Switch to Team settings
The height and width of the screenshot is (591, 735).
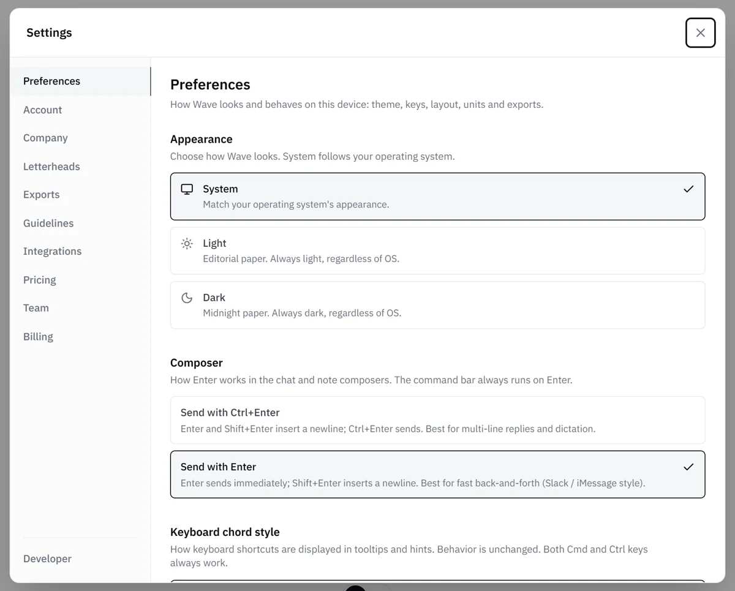[80, 308]
